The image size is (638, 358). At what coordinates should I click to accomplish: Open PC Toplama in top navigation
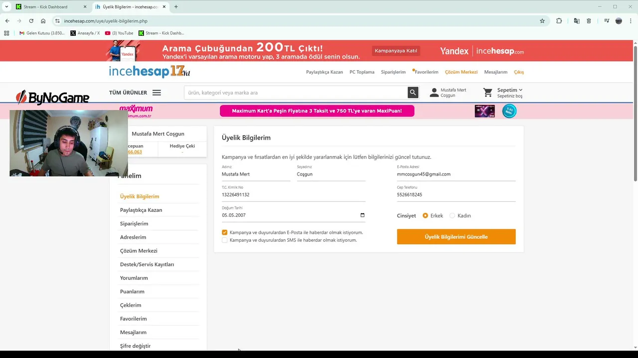pyautogui.click(x=362, y=72)
